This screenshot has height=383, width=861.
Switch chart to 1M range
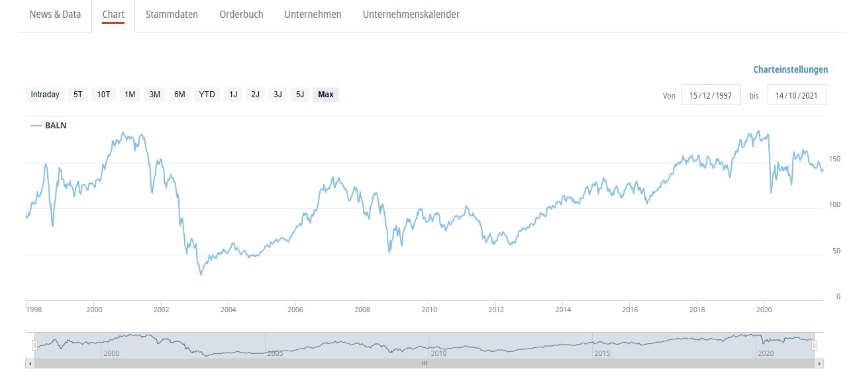click(130, 95)
